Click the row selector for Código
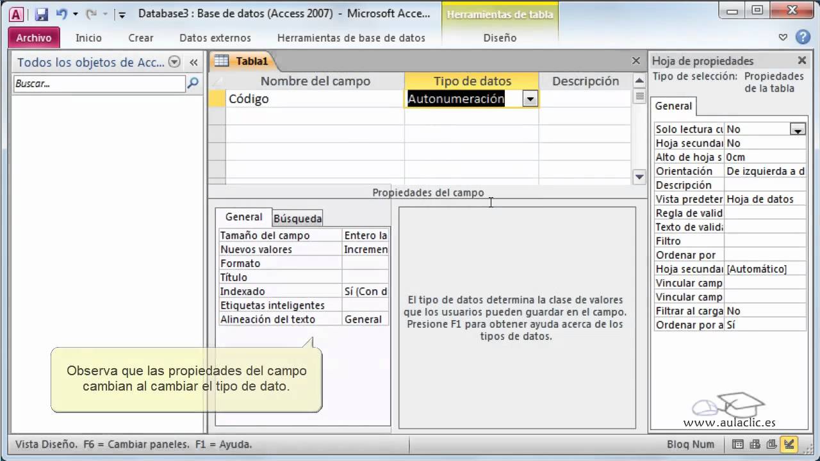Image resolution: width=820 pixels, height=461 pixels. coord(217,99)
